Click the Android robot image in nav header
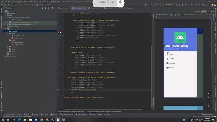The height and width of the screenshot is (122, 217). [180, 37]
